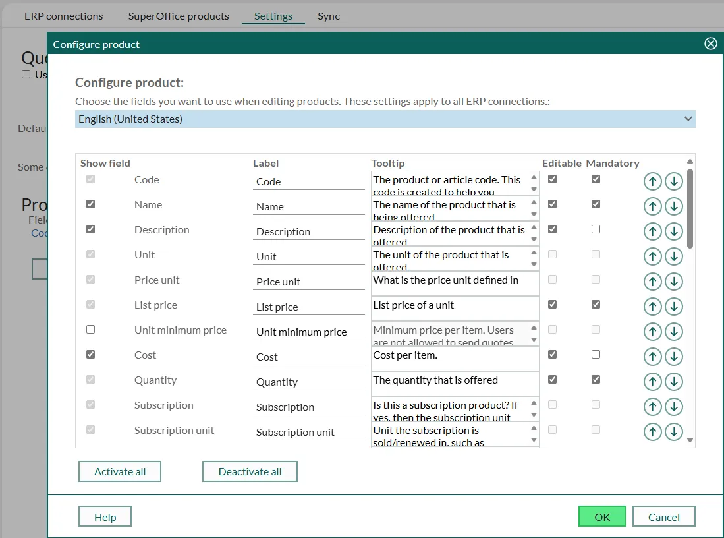Open the English (United States) language dropdown
724x538 pixels.
(385, 119)
